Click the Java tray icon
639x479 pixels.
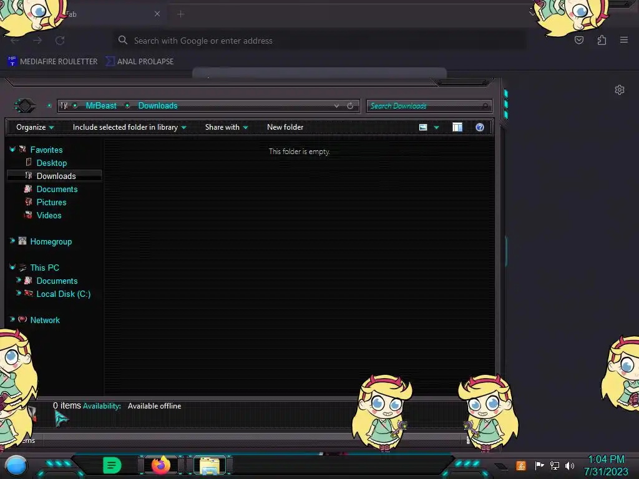tap(521, 465)
